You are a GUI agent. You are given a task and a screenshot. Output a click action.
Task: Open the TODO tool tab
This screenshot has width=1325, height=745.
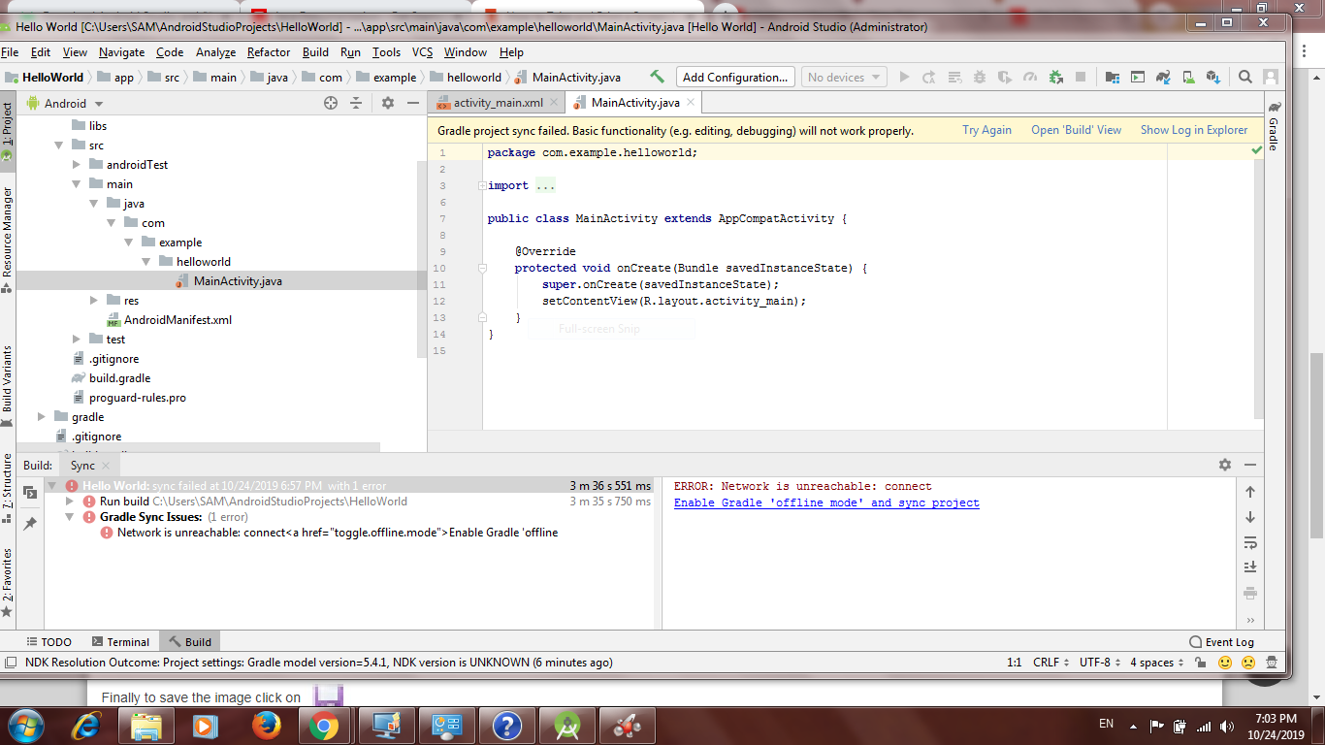click(48, 641)
